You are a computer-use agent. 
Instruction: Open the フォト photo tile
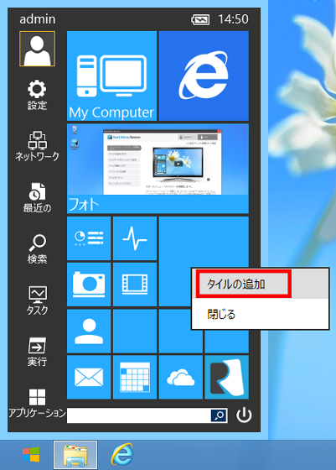pos(158,169)
